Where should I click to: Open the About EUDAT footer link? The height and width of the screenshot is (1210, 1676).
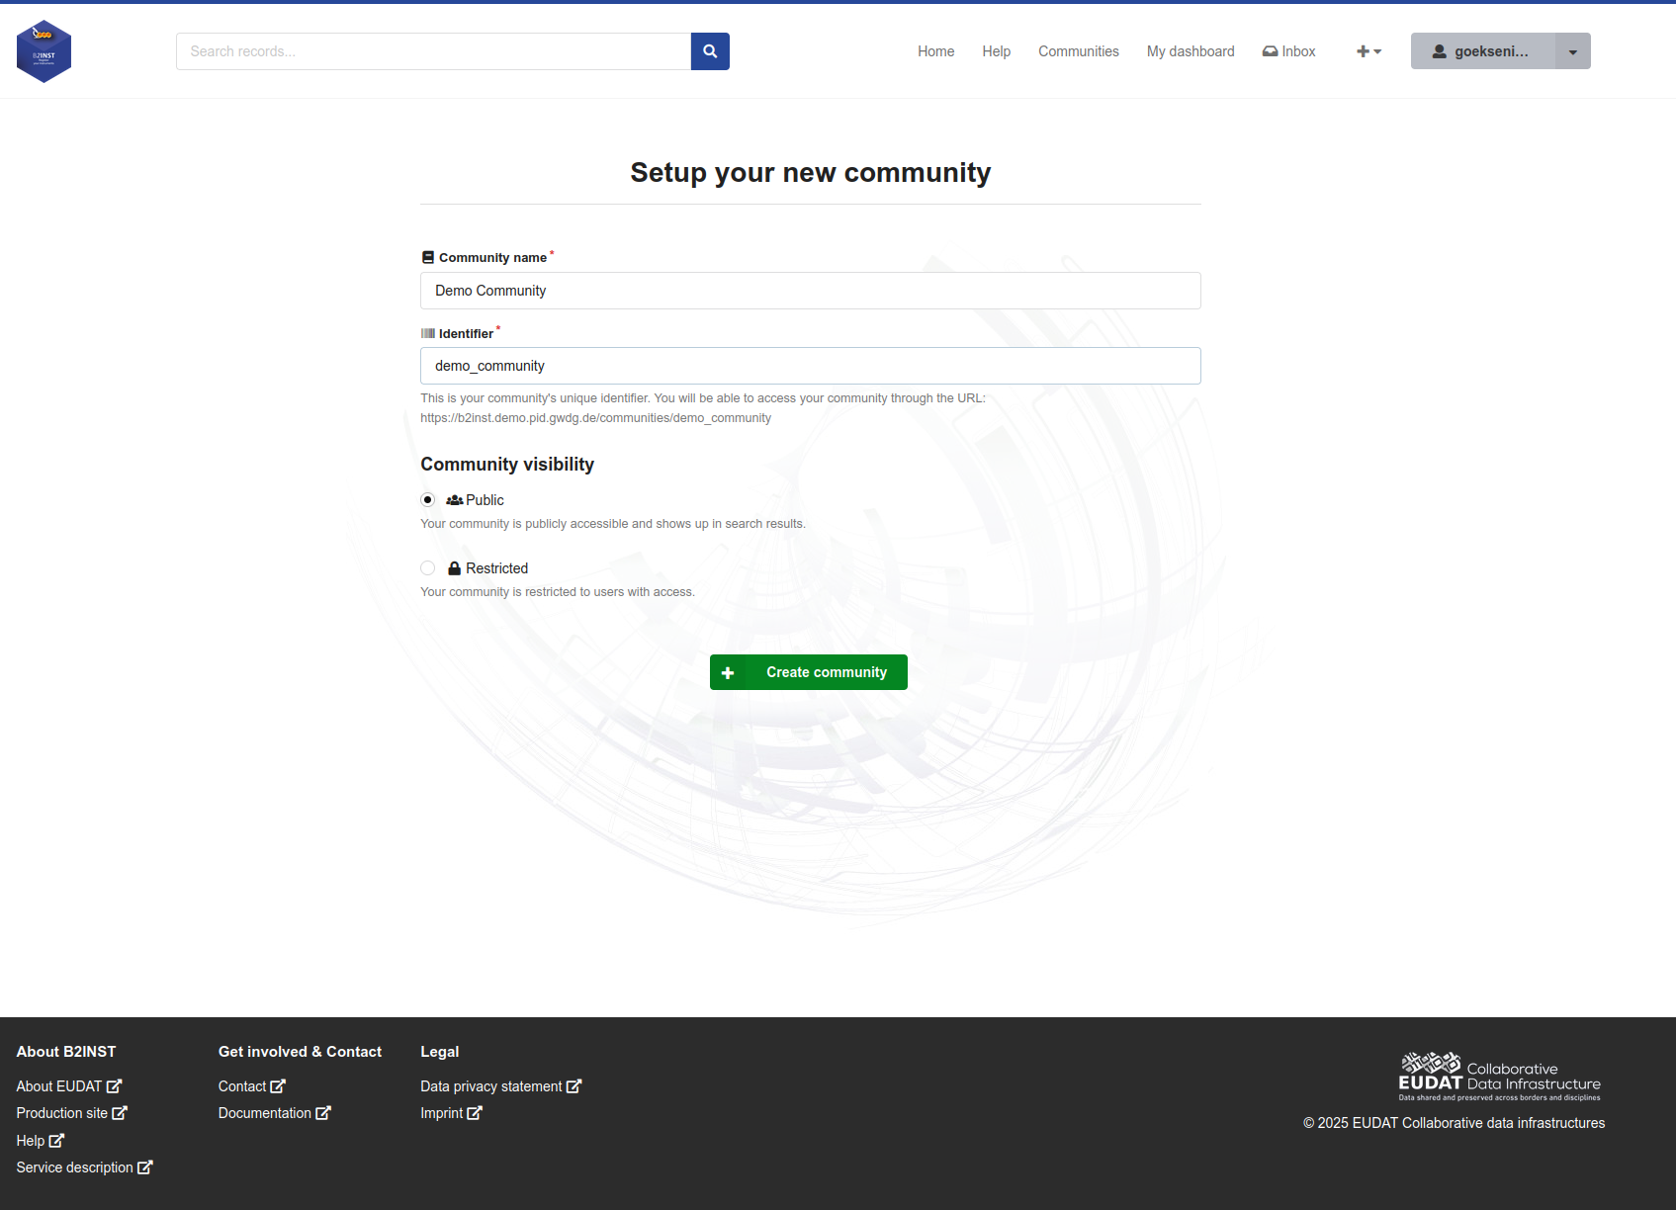pos(68,1086)
